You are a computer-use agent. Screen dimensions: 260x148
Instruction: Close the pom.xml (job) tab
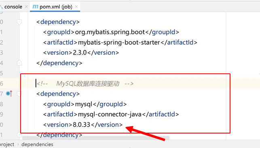[x=76, y=7]
